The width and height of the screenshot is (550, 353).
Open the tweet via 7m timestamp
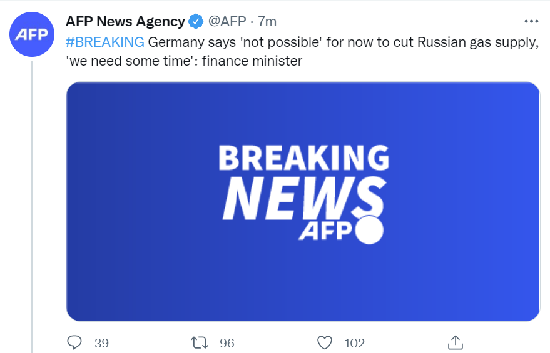pyautogui.click(x=267, y=22)
